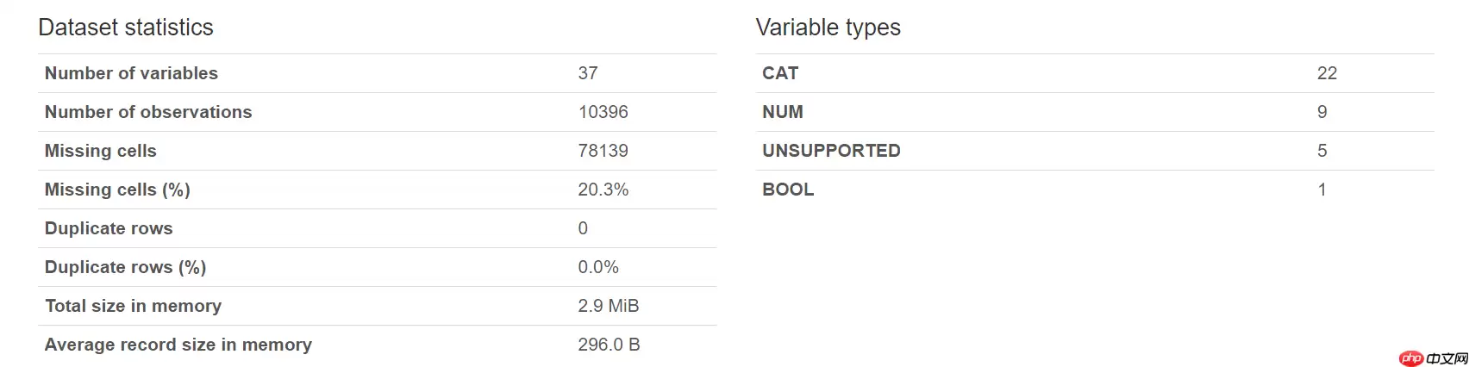Click the CAT count value 22

coord(1327,73)
